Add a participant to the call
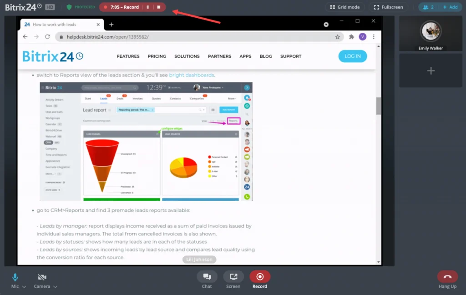466x295 pixels. coord(450,7)
